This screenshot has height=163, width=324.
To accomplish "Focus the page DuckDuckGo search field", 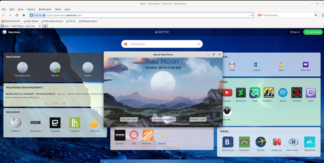I will 162,44.
